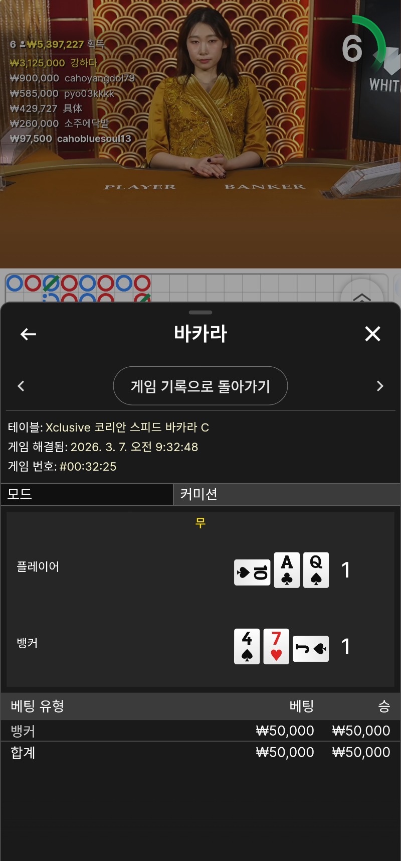Select the banker's sideways third card

click(311, 649)
